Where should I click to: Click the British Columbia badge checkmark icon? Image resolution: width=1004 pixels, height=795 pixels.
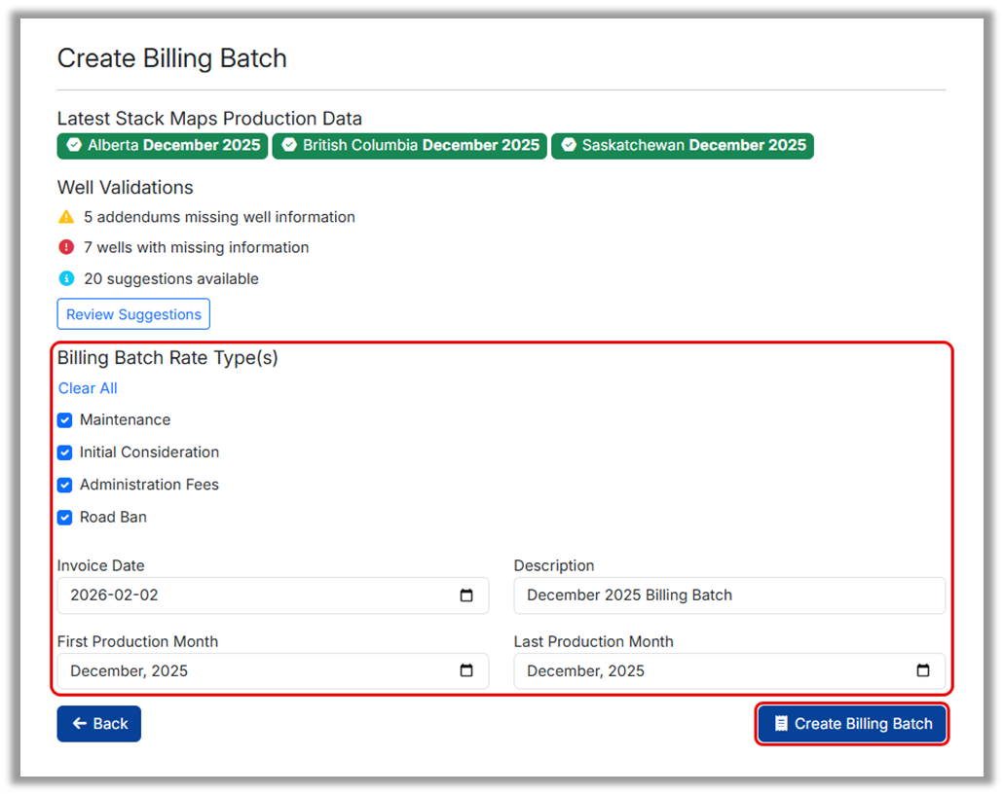(x=289, y=146)
